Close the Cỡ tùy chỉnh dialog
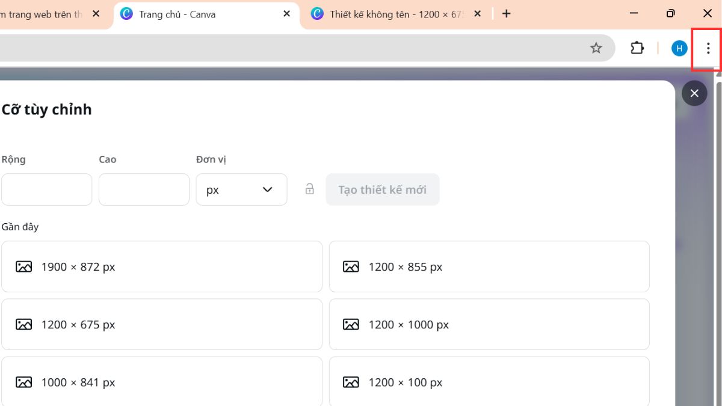This screenshot has height=406, width=722. point(694,93)
